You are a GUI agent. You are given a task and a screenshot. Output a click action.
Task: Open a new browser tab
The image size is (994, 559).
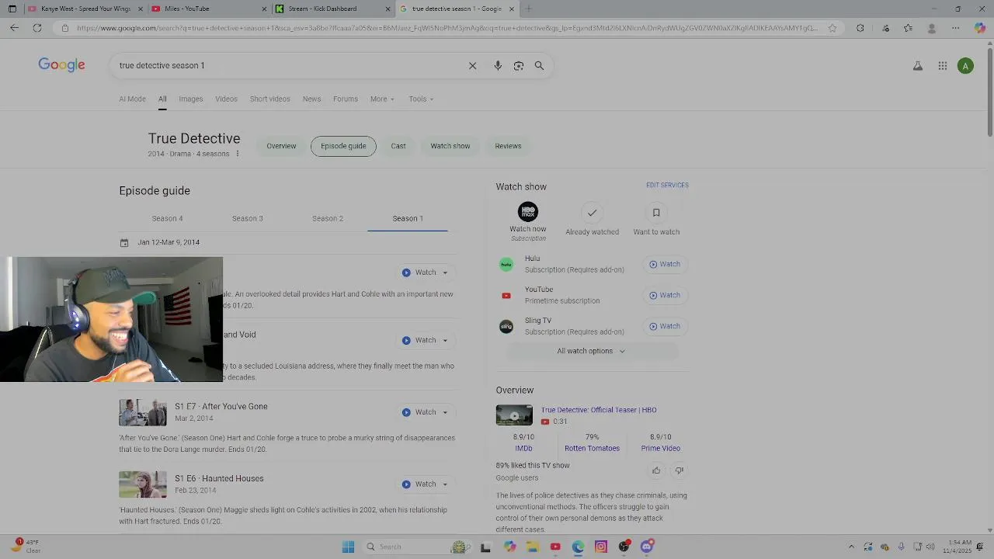528,9
